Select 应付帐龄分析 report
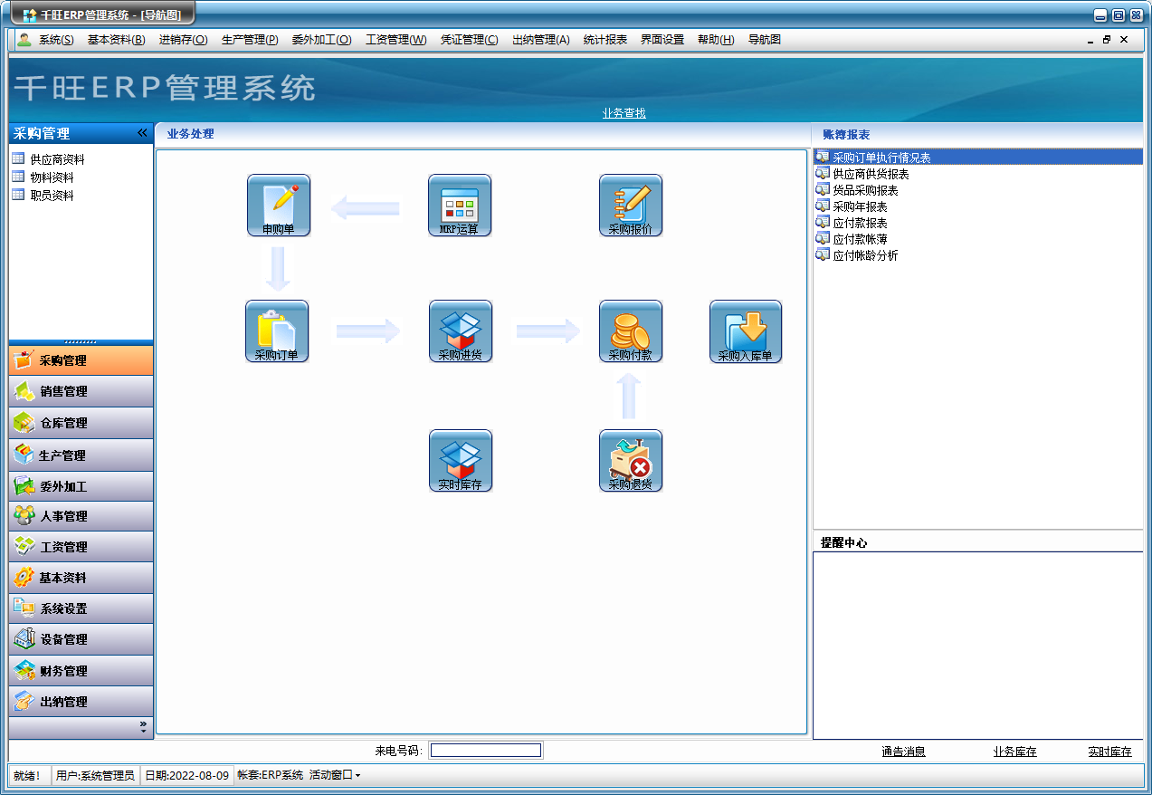Image resolution: width=1152 pixels, height=795 pixels. [866, 255]
